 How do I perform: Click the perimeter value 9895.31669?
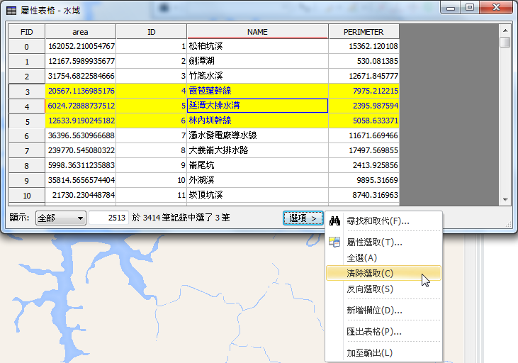click(x=364, y=180)
